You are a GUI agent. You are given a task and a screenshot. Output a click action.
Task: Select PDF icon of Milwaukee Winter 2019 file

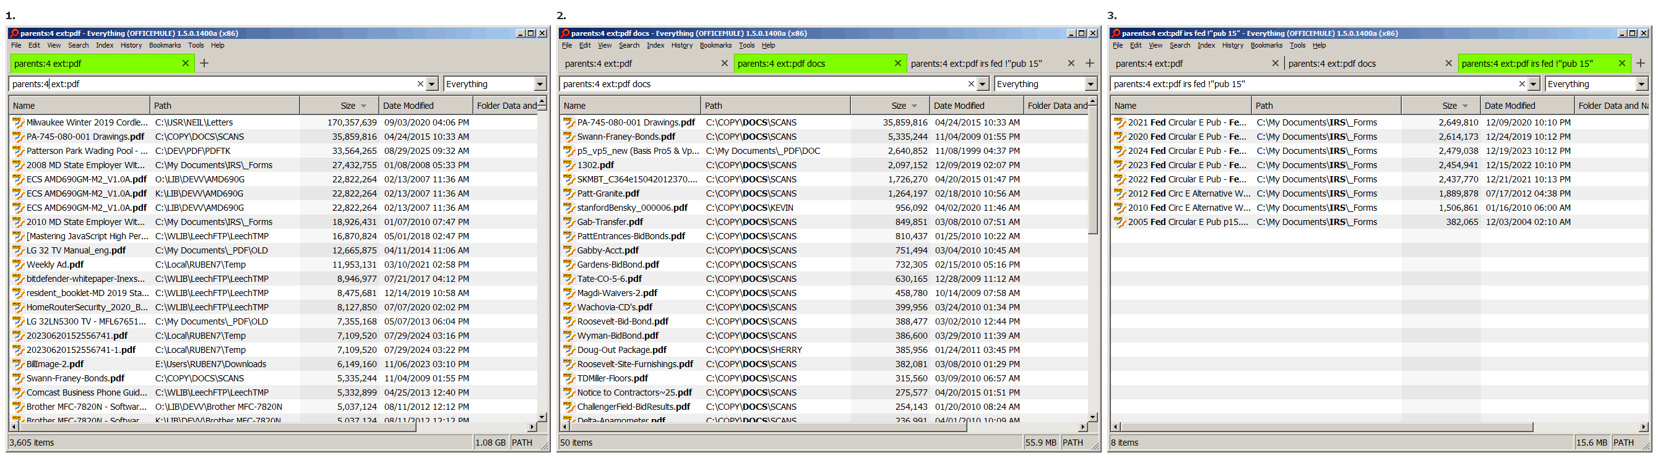coord(18,122)
